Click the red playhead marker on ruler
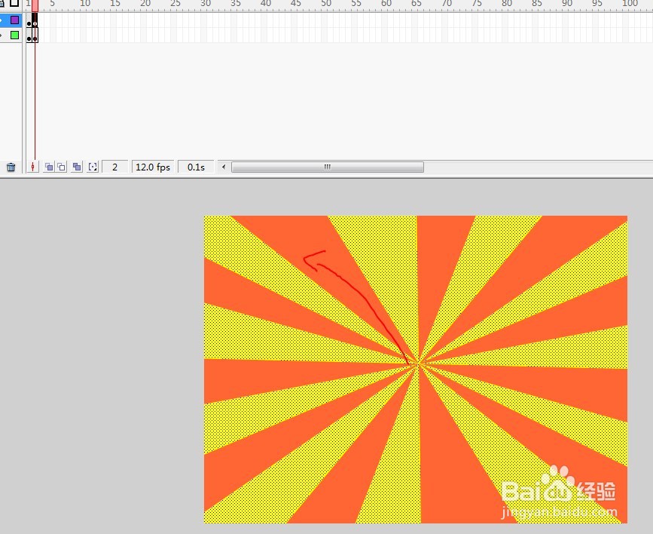The height and width of the screenshot is (534, 653). 35,5
